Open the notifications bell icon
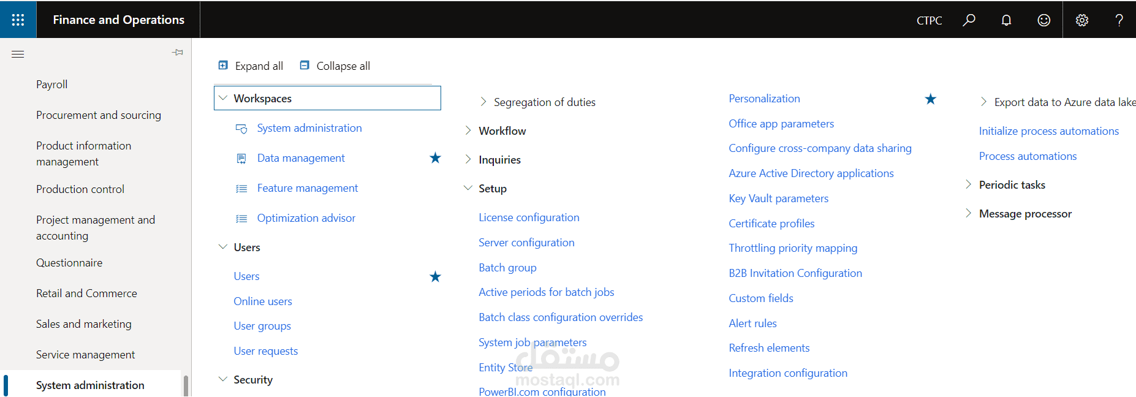Image resolution: width=1136 pixels, height=397 pixels. (1006, 20)
